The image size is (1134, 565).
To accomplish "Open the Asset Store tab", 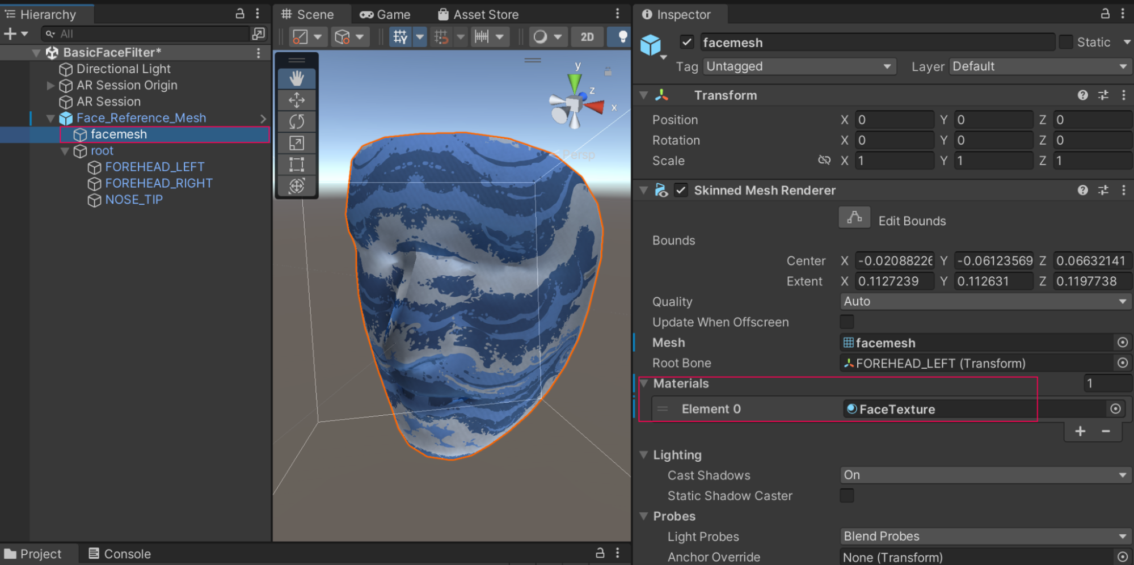I will point(478,14).
